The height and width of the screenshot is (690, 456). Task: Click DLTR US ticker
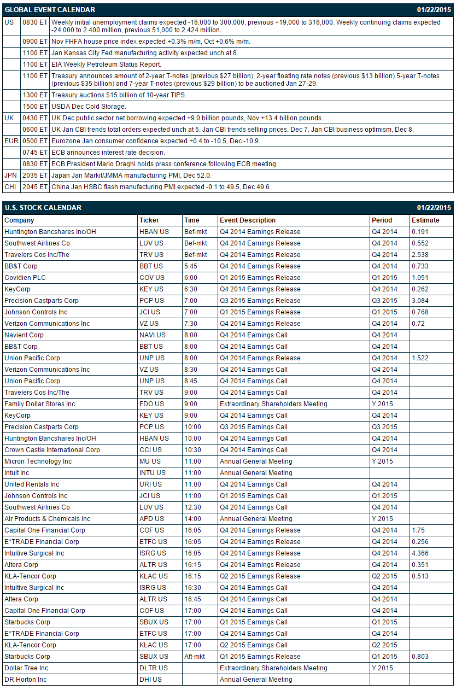point(154,668)
